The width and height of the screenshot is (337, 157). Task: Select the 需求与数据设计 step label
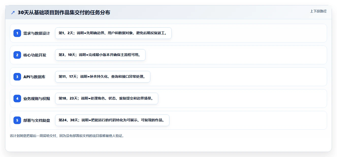click(x=37, y=33)
